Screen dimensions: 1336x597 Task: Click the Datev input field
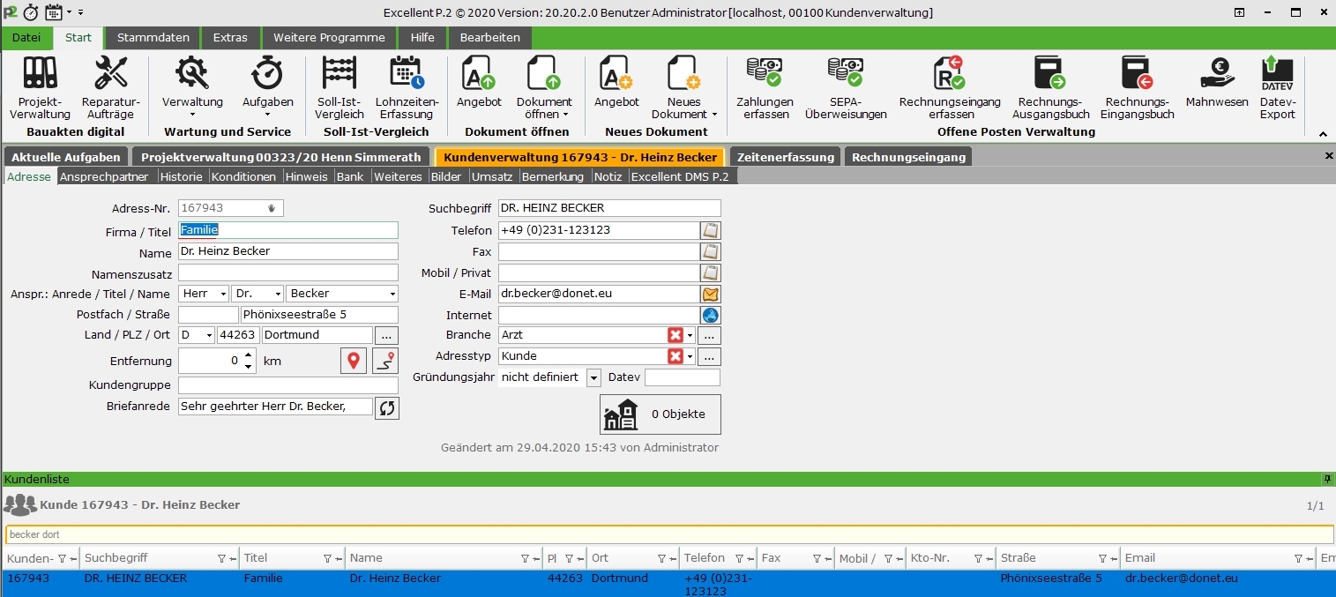click(683, 377)
